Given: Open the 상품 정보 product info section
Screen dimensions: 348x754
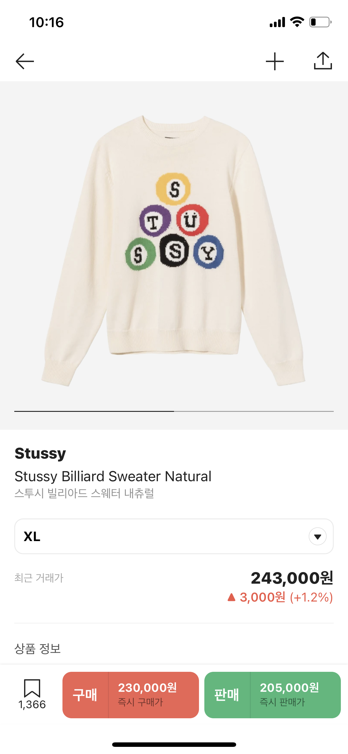Looking at the screenshot, I should pyautogui.click(x=38, y=649).
